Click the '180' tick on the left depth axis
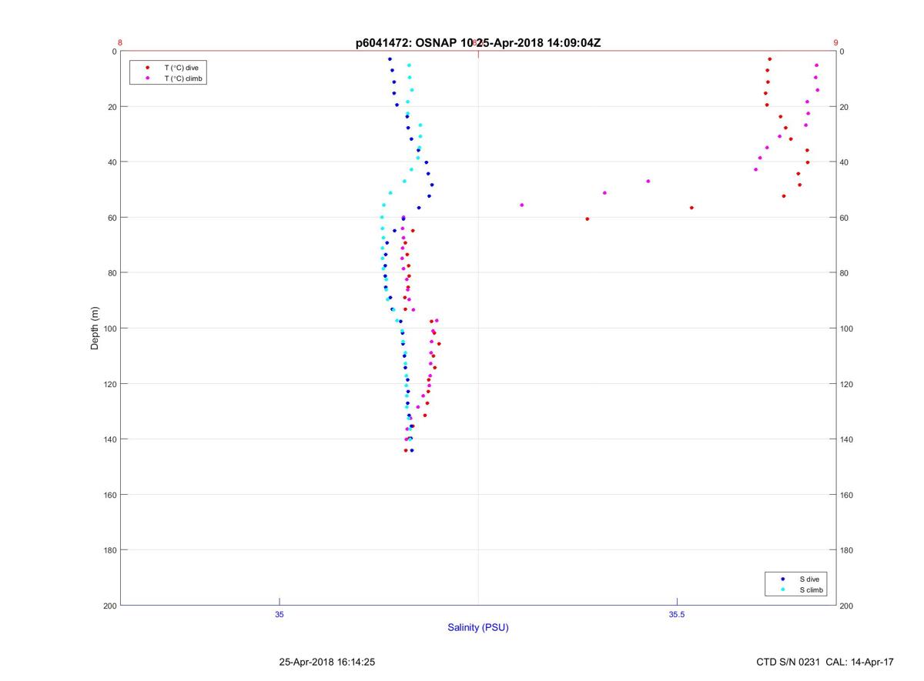Image resolution: width=924 pixels, height=681 pixels. click(109, 550)
